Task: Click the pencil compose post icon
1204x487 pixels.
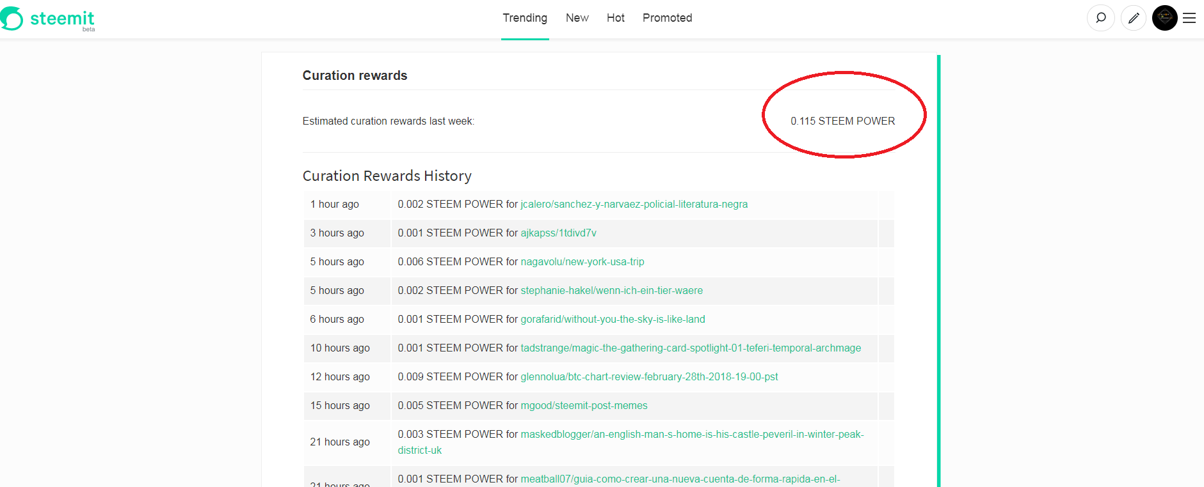Action: (x=1134, y=18)
